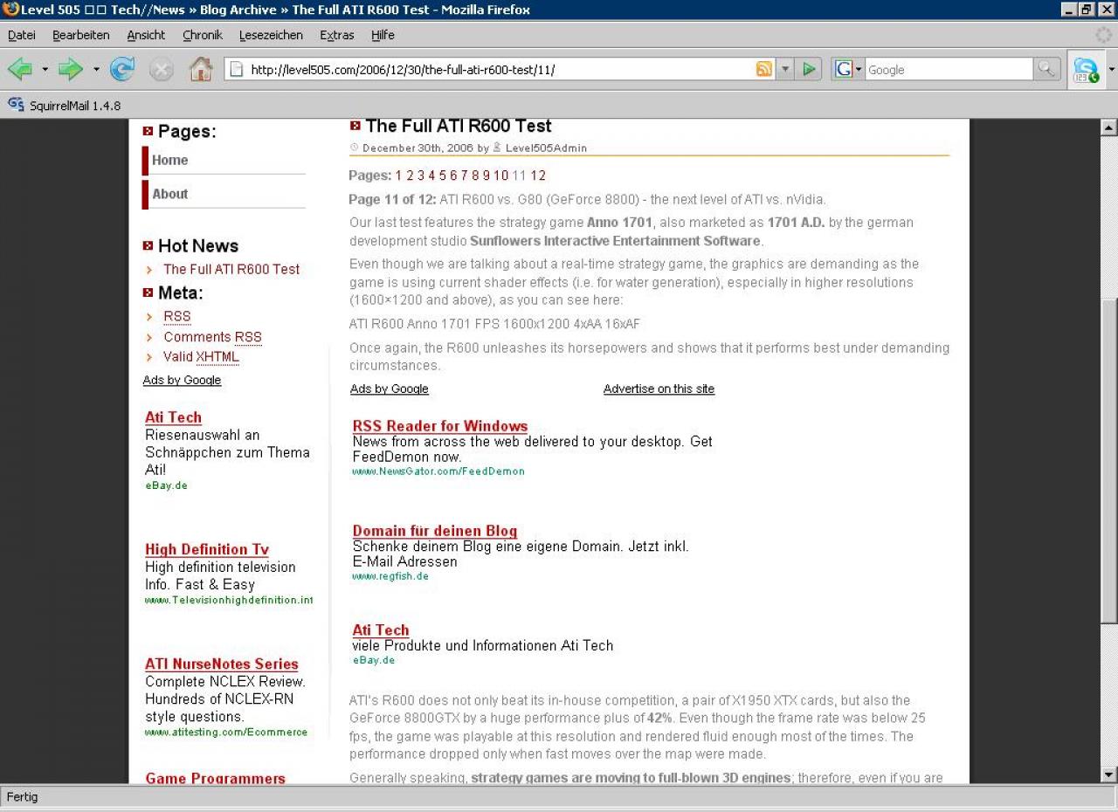Reload the page with the refresh icon

coord(121,69)
